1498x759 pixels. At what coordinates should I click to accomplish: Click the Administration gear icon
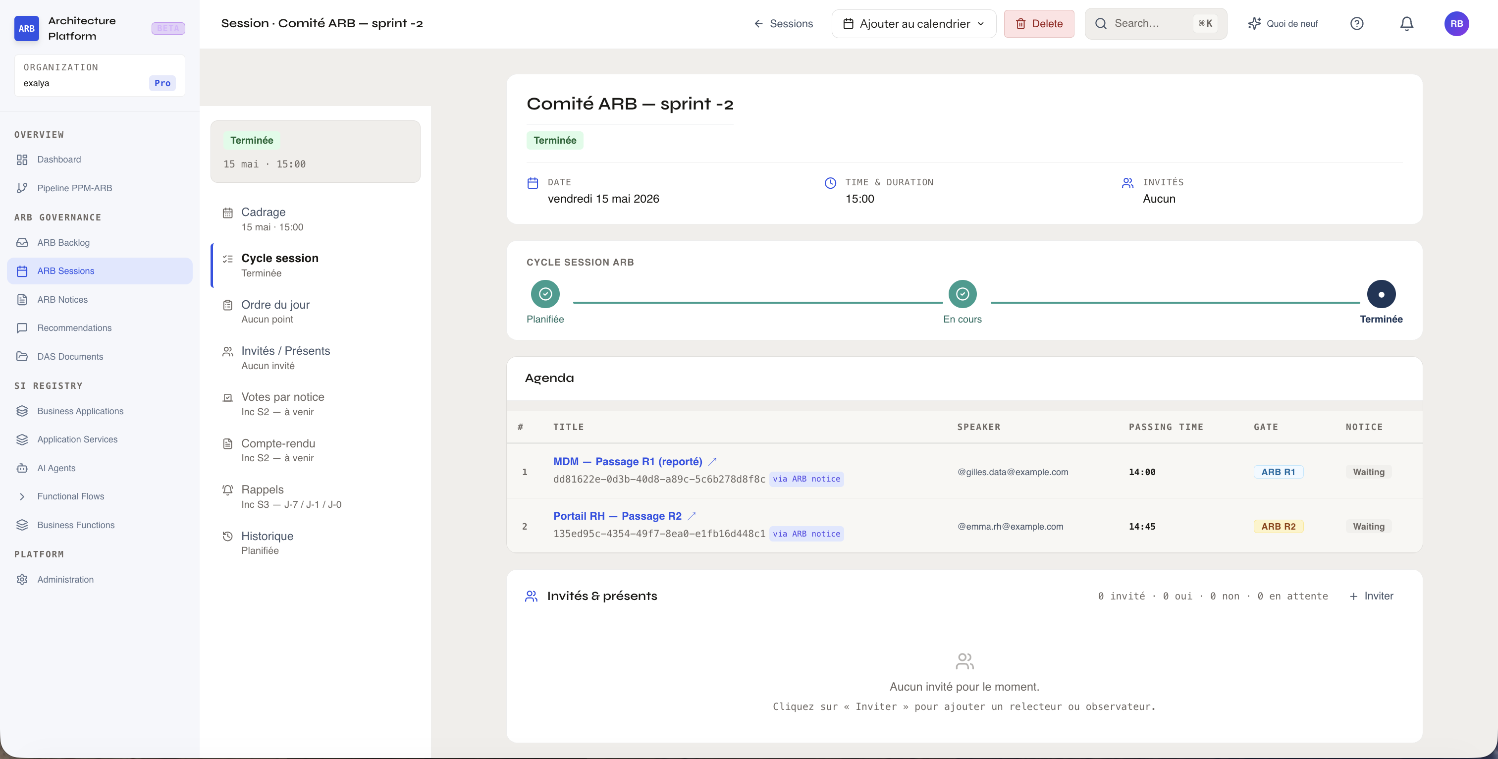(x=22, y=580)
